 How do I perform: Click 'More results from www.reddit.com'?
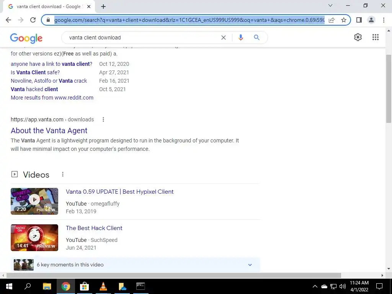[x=52, y=98]
